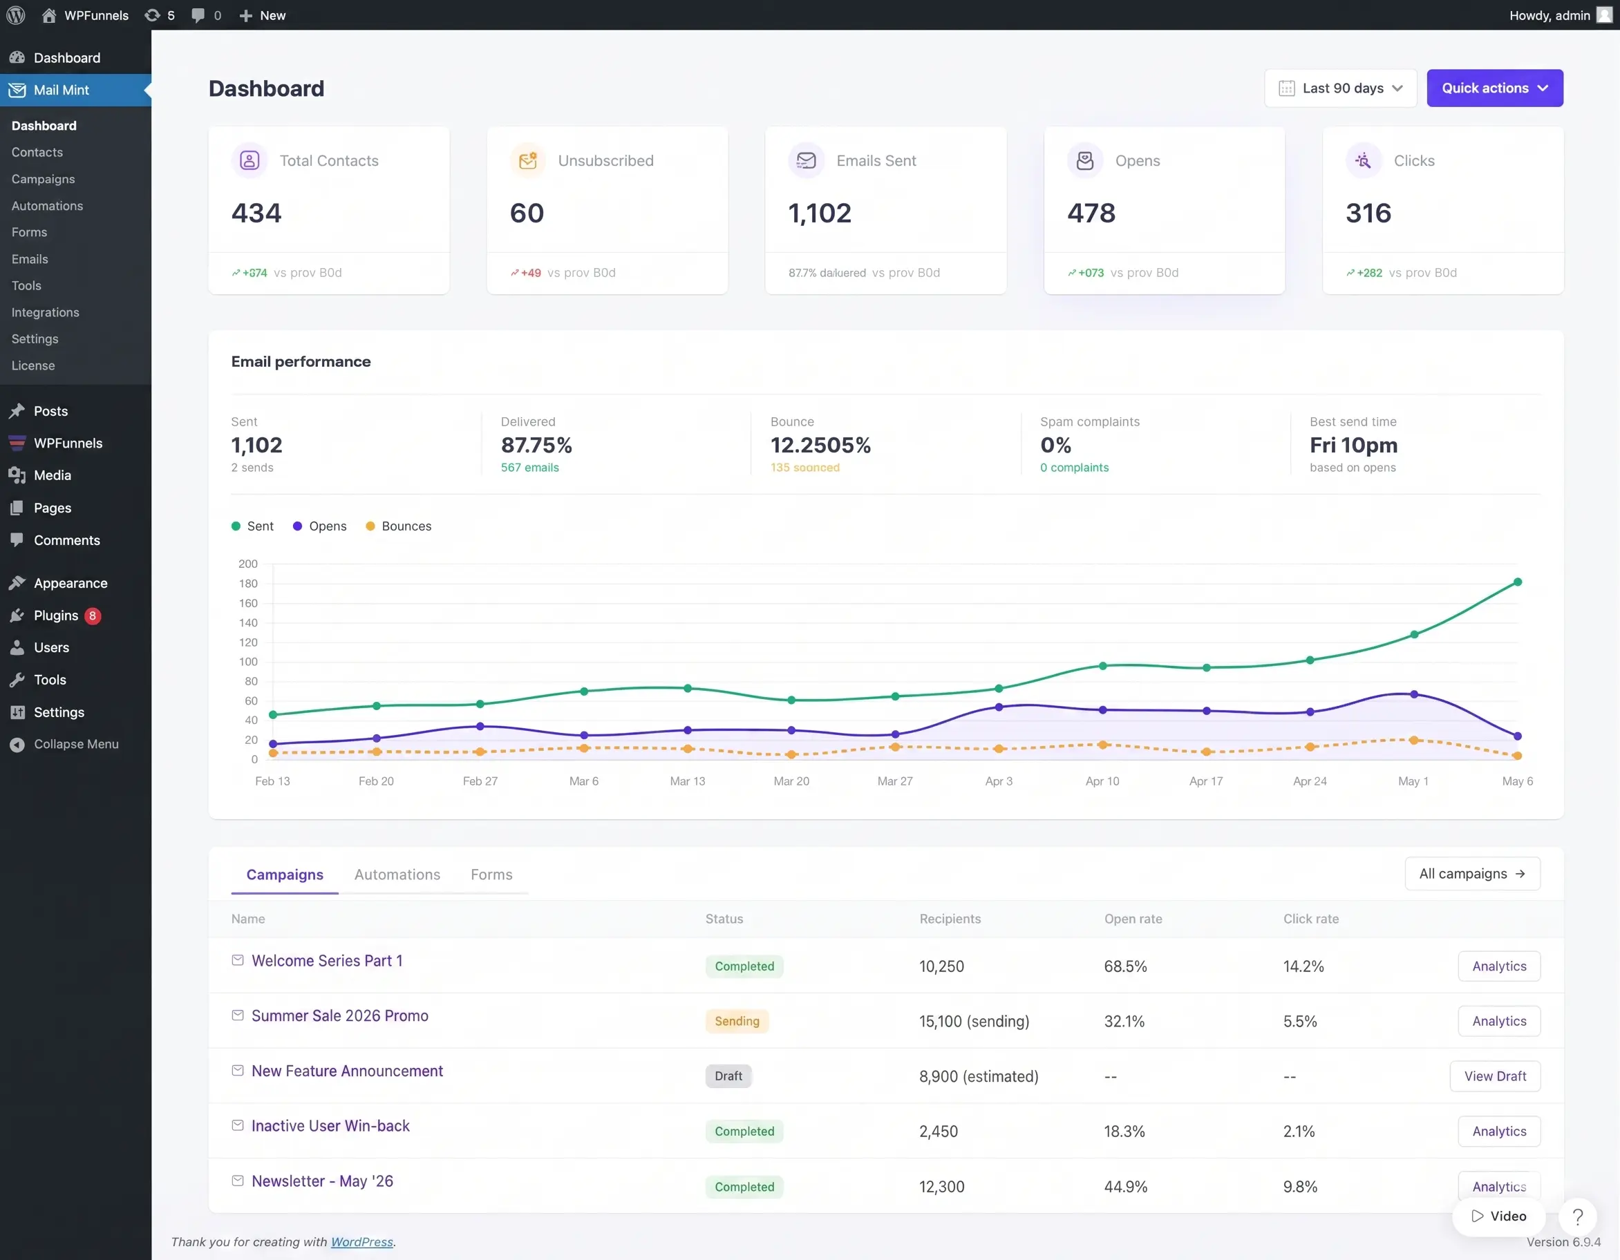Expand the Last 90 days dropdown
1620x1260 pixels.
pyautogui.click(x=1340, y=88)
